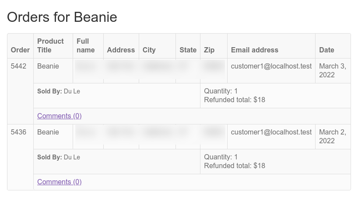Click the March 3, 2022 date cell
Screen dimensions: 358x207
333,71
